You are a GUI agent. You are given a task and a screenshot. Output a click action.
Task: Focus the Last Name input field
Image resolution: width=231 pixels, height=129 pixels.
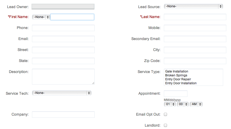195,17
